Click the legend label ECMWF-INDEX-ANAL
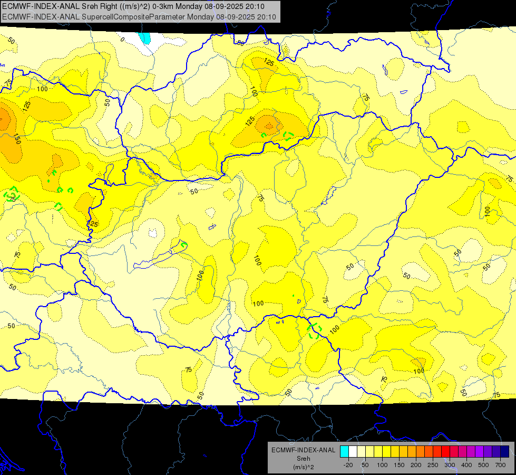This screenshot has width=516, height=475. click(x=304, y=450)
